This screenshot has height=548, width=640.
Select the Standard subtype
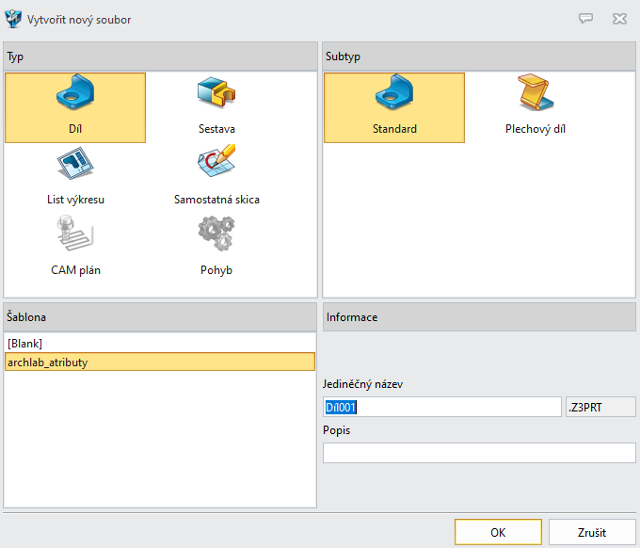click(394, 107)
